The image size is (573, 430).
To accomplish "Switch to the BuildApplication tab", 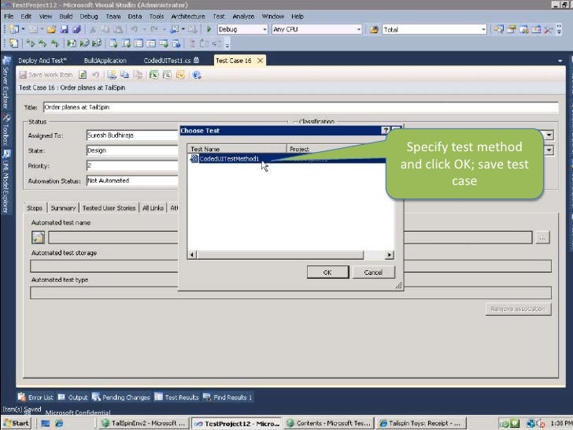I will [105, 61].
